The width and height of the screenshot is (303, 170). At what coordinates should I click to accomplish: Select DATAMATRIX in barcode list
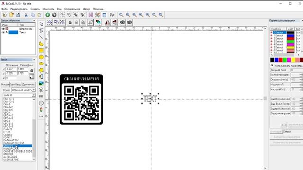11,140
